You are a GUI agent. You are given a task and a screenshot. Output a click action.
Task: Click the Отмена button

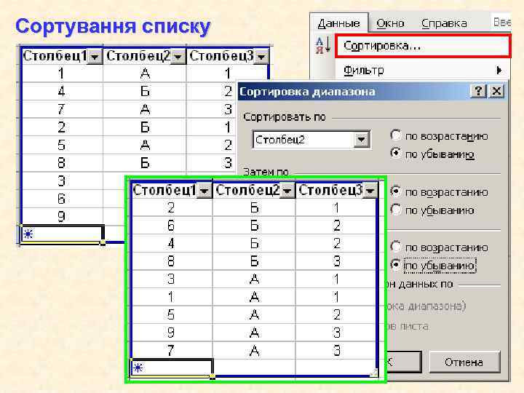coord(464,362)
